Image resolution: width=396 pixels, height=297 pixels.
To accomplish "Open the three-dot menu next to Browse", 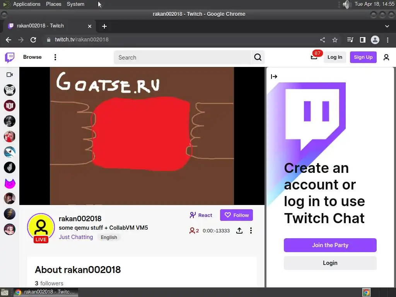I will click(x=55, y=57).
